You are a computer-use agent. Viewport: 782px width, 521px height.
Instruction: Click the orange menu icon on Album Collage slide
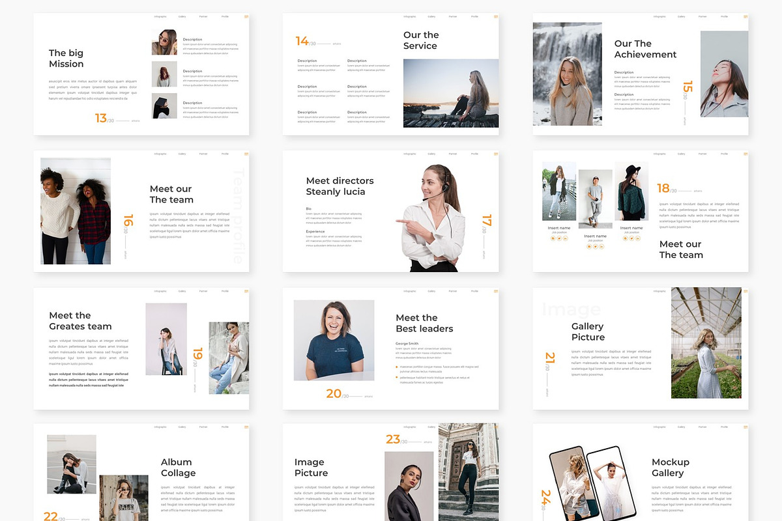click(x=246, y=428)
